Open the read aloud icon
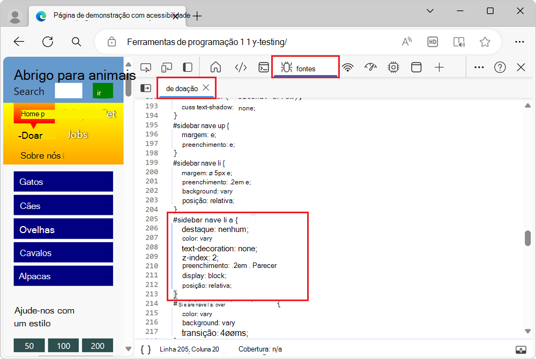 pos(406,42)
